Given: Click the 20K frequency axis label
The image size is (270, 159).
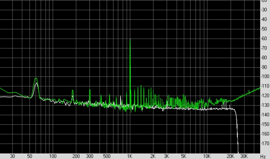Looking at the screenshot, I should click(230, 156).
